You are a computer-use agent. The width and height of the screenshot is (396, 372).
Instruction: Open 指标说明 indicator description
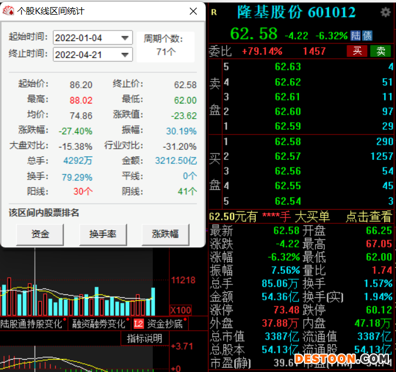coord(145,339)
